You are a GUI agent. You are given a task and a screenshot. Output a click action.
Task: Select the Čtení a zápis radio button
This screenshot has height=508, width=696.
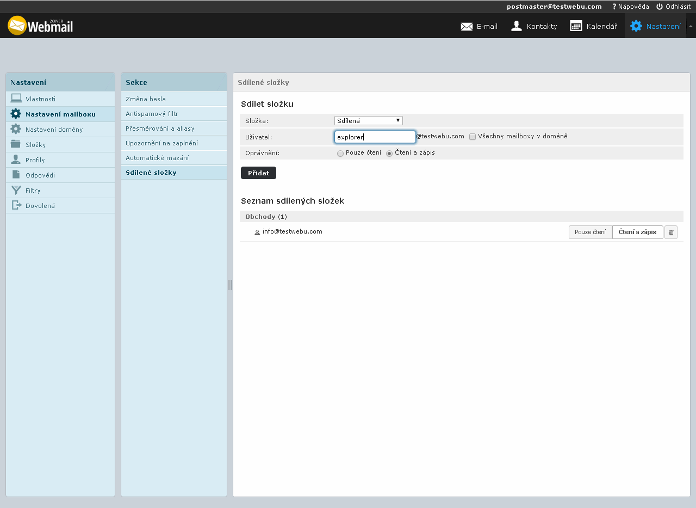(x=389, y=154)
